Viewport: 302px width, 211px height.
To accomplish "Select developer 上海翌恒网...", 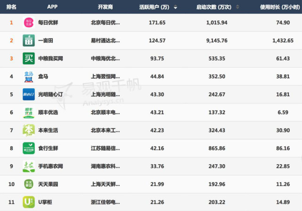I will click(x=106, y=76).
